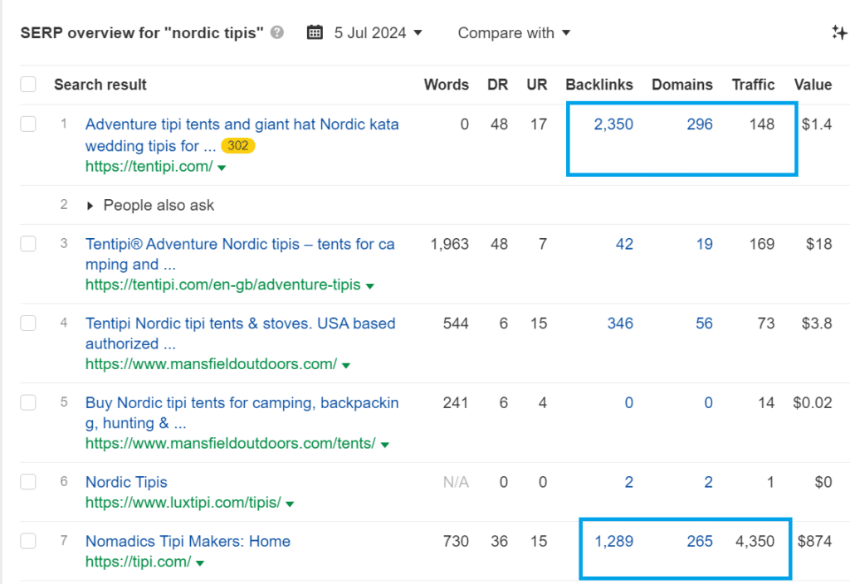Click the Traffic column header
This screenshot has width=850, height=584.
[753, 85]
